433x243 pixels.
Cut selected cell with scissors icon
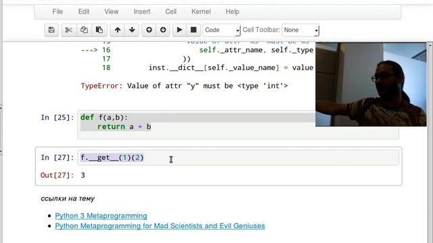(x=69, y=30)
